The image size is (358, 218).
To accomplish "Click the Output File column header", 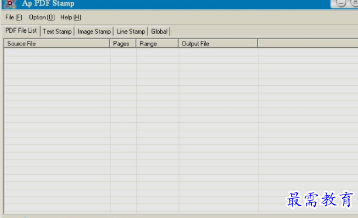I will tap(218, 44).
